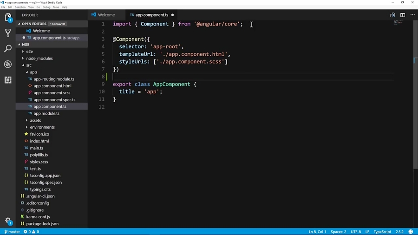Open the Go menu

click(38, 7)
